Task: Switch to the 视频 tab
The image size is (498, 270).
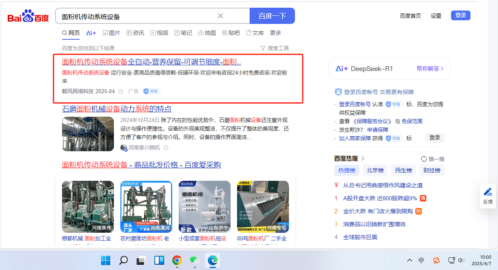Action: tap(159, 33)
